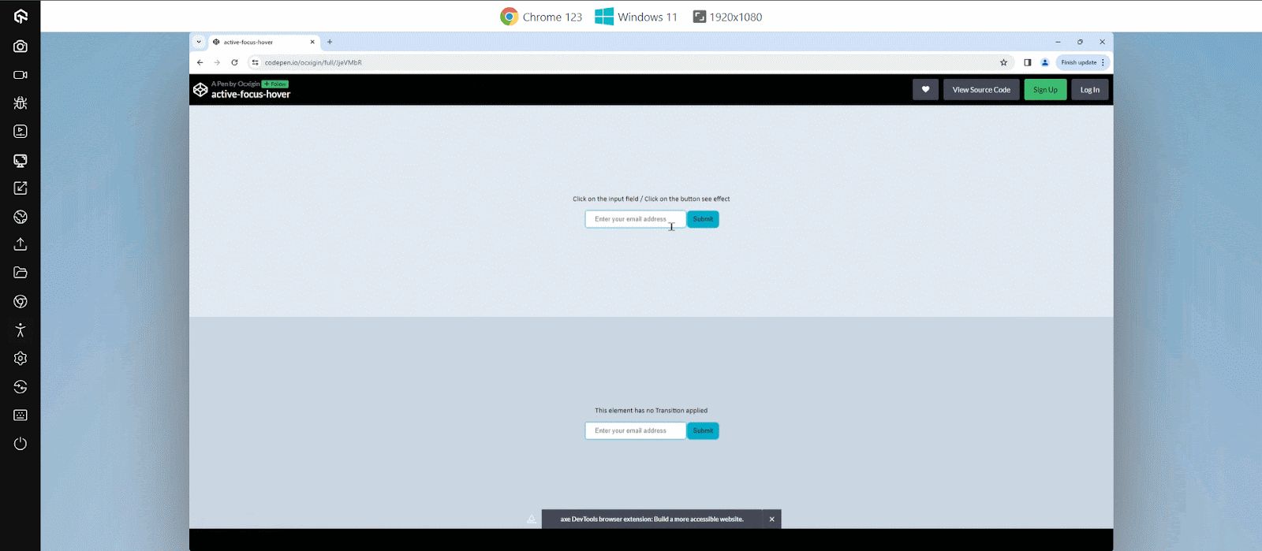
Task: Bookmark this page with the star icon
Action: 1003,62
